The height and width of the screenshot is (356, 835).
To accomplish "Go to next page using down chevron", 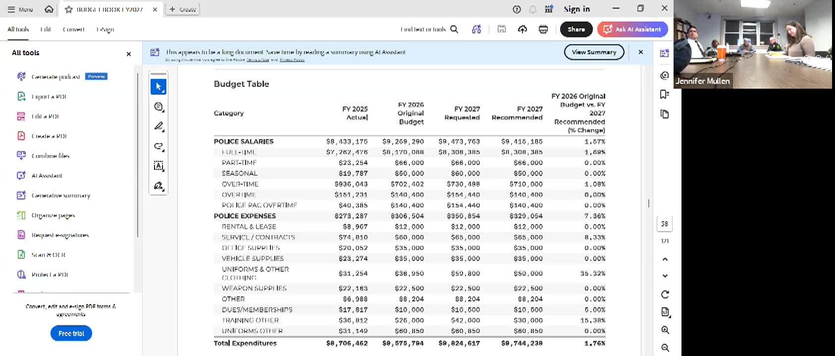I will coord(665,276).
